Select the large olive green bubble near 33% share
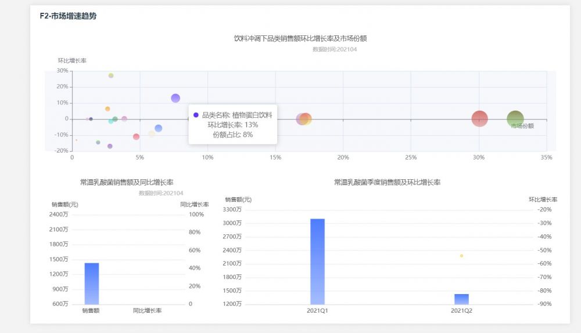 [515, 119]
